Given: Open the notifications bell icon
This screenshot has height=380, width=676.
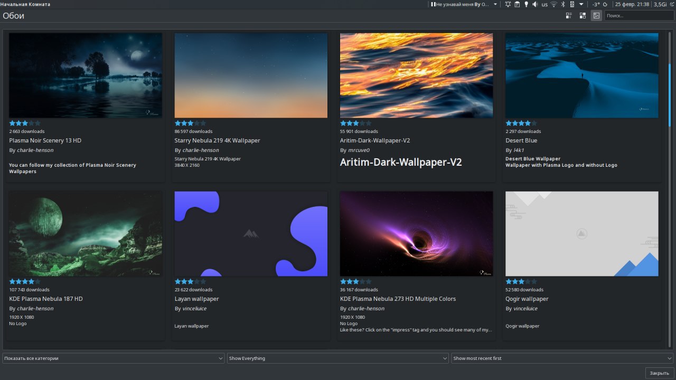Looking at the screenshot, I should tap(508, 4).
